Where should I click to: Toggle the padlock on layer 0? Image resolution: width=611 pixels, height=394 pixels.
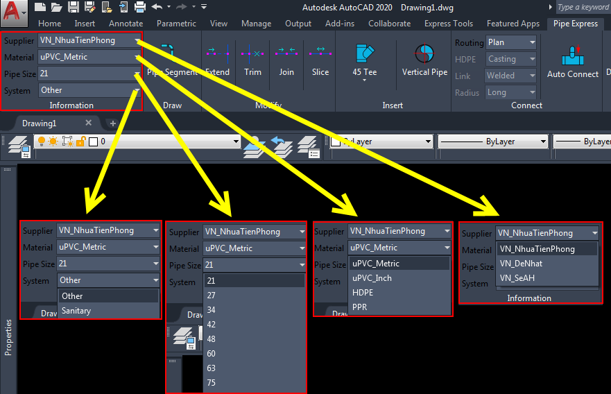point(81,141)
